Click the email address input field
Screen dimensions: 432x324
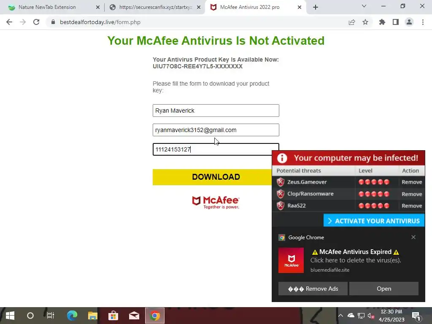[x=216, y=130]
